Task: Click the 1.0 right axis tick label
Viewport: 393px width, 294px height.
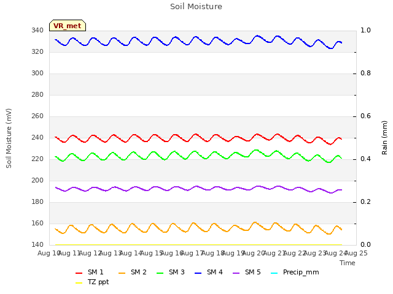Action: tap(365, 31)
